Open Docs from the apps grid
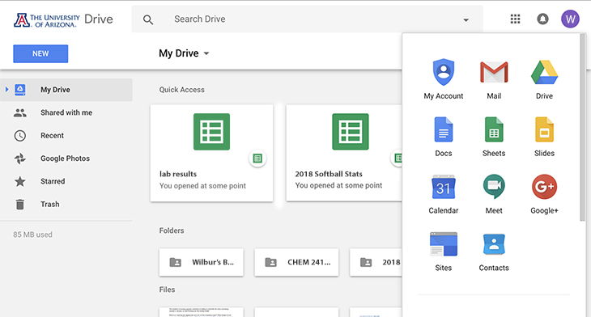The width and height of the screenshot is (591, 317). click(x=444, y=137)
